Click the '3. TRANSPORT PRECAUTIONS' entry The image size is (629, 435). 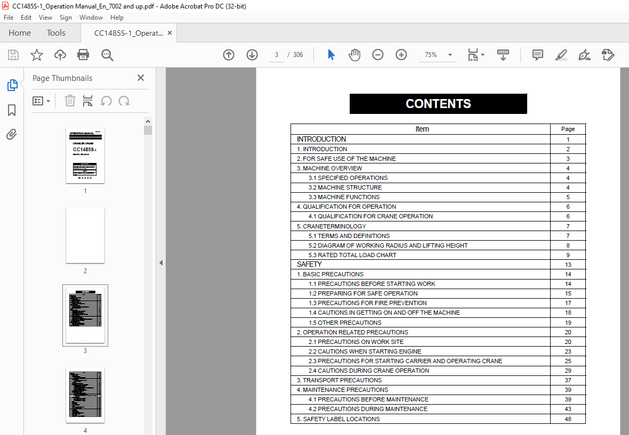(x=339, y=381)
